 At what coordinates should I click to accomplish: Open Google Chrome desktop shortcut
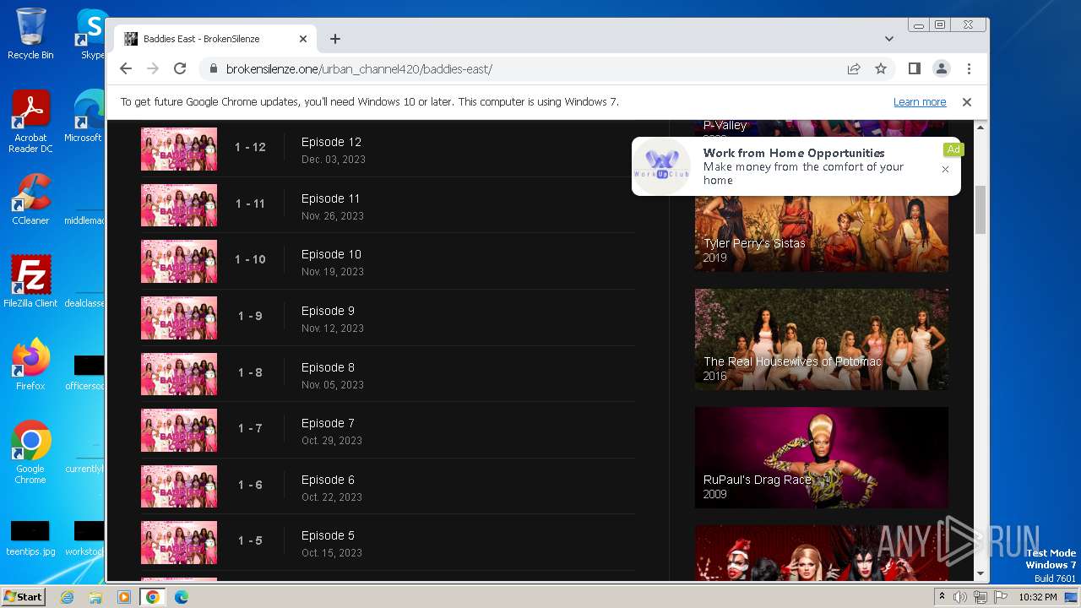point(30,453)
